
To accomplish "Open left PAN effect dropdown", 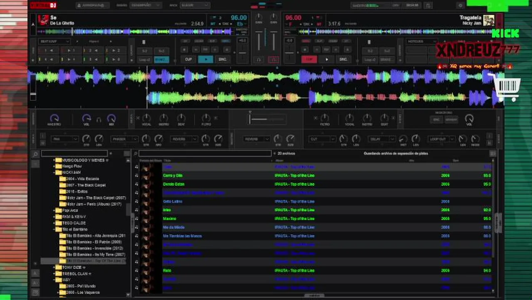I will pyautogui.click(x=65, y=139).
